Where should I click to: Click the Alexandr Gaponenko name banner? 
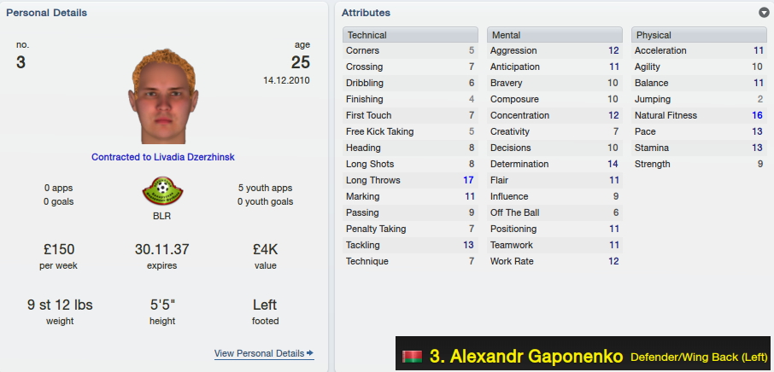pyautogui.click(x=583, y=353)
